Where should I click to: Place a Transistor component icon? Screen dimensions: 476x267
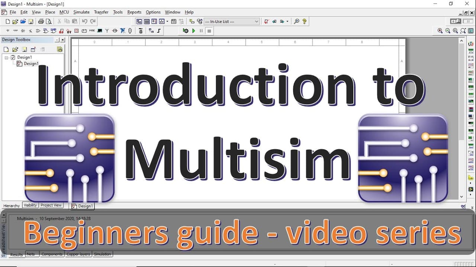(x=30, y=31)
